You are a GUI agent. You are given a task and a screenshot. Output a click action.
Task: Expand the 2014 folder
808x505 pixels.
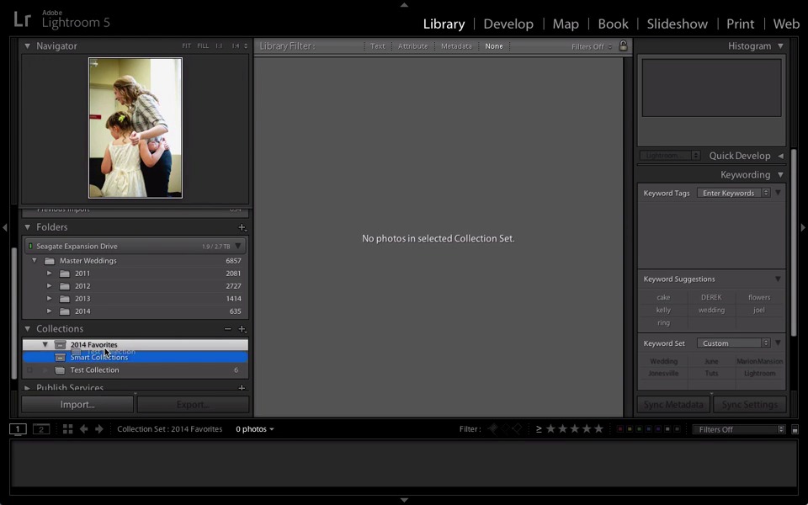pos(49,311)
